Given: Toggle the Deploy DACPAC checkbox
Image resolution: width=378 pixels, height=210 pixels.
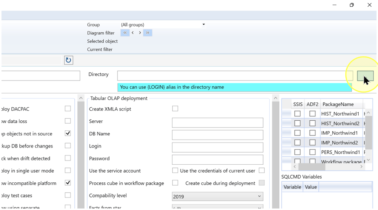Looking at the screenshot, I should (68, 109).
